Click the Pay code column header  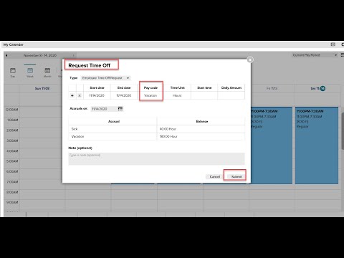click(150, 87)
